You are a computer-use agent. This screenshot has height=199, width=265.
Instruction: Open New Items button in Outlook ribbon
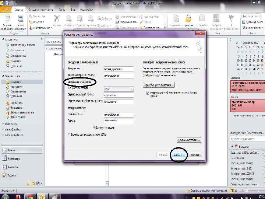tap(20, 22)
